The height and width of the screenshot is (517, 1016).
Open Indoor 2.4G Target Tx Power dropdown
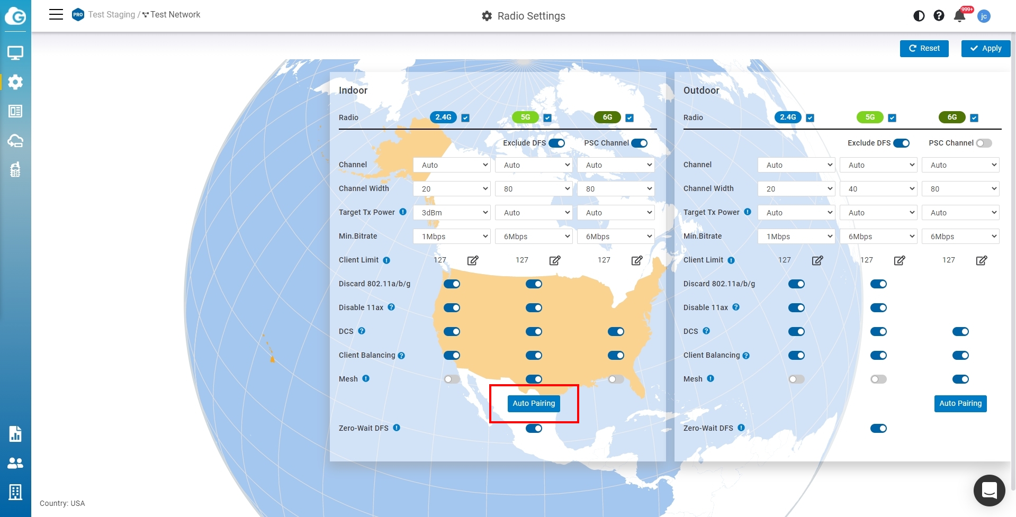(x=452, y=213)
